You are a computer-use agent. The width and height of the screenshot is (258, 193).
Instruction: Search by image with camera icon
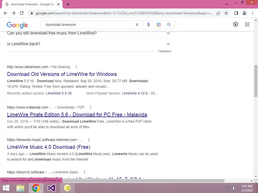pyautogui.click(x=158, y=25)
